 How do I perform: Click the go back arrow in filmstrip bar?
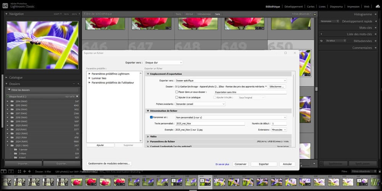25,172
